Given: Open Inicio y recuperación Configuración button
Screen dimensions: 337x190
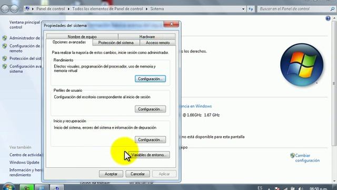Looking at the screenshot, I should (150, 140).
